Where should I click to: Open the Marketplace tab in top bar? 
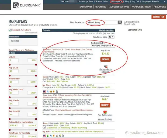coord(117,1)
